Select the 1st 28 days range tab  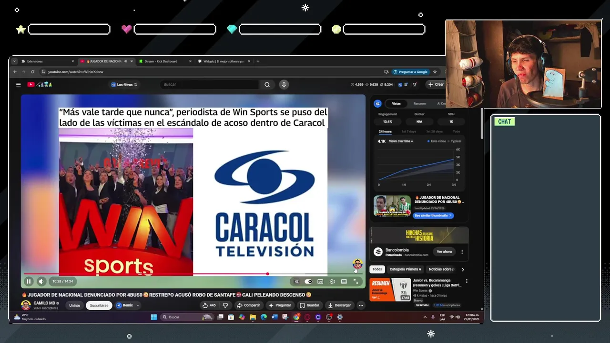[x=434, y=131]
